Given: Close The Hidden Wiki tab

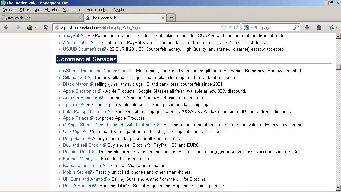Looking at the screenshot, I should click(x=163, y=18).
